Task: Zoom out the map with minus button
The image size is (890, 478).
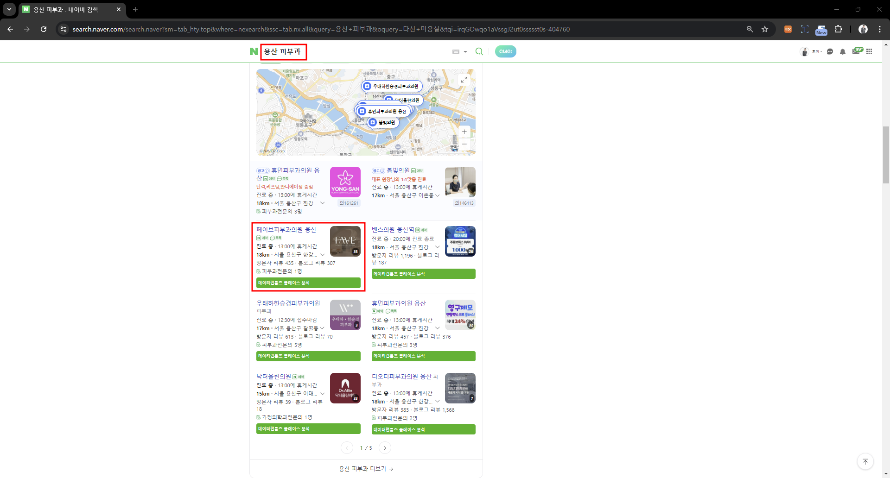Action: 464,144
